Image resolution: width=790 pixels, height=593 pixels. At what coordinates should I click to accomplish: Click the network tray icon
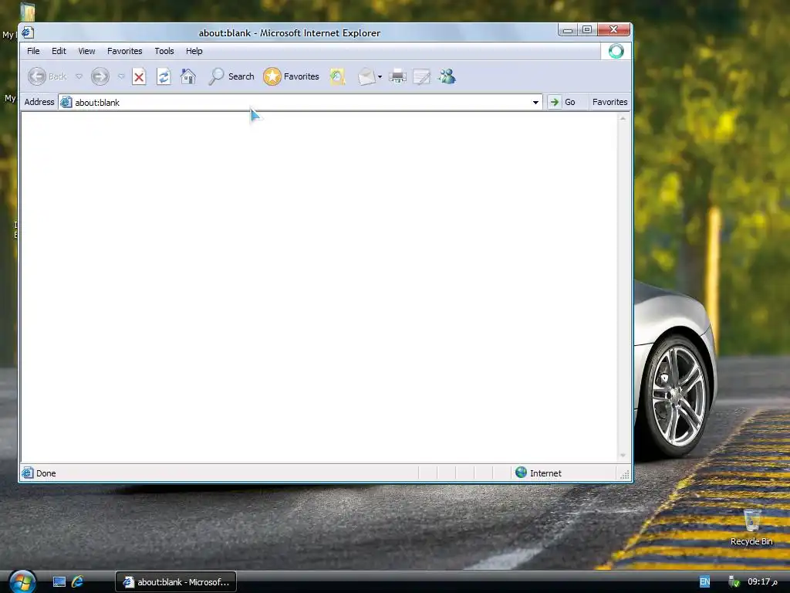[734, 582]
